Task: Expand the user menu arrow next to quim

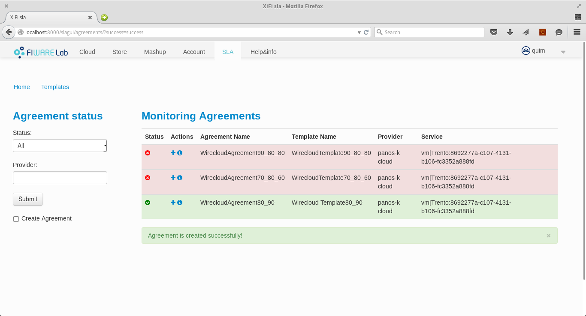Action: [x=563, y=52]
